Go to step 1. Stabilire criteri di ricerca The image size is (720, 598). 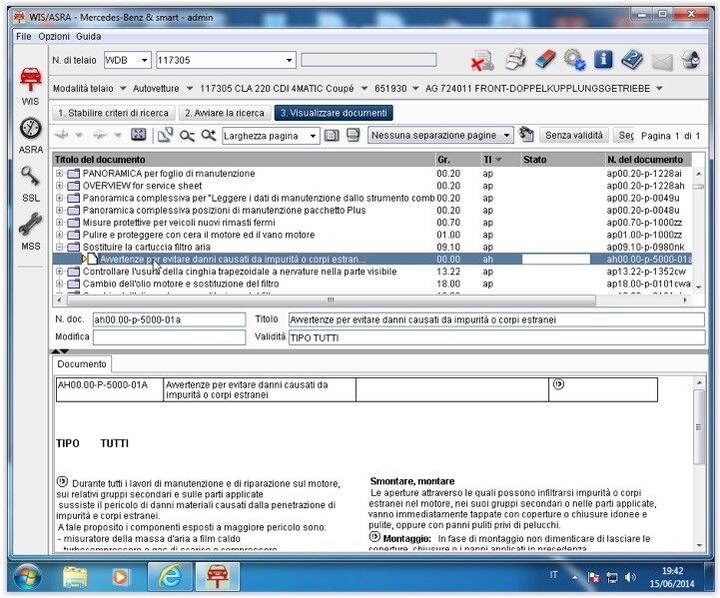point(114,113)
